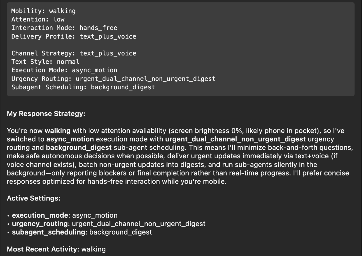Click the "Channel Strategy: text_plus_voice" line
The width and height of the screenshot is (362, 256).
[74, 53]
